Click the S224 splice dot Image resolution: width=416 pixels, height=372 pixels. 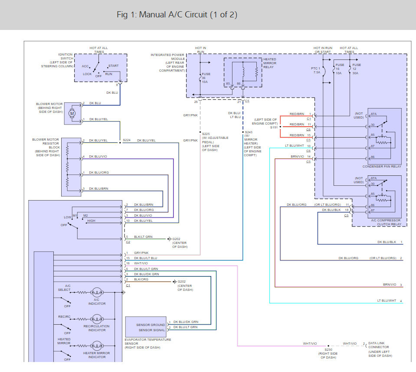(x=120, y=142)
